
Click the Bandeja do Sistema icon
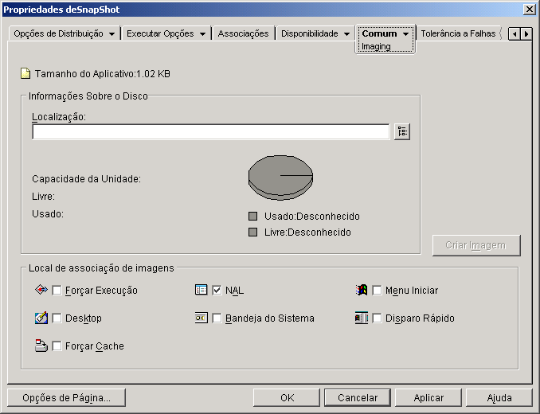[x=202, y=318]
